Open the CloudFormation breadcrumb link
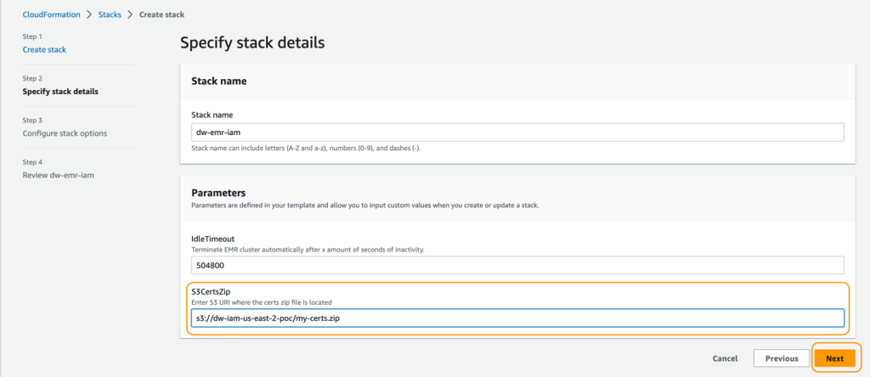 51,15
